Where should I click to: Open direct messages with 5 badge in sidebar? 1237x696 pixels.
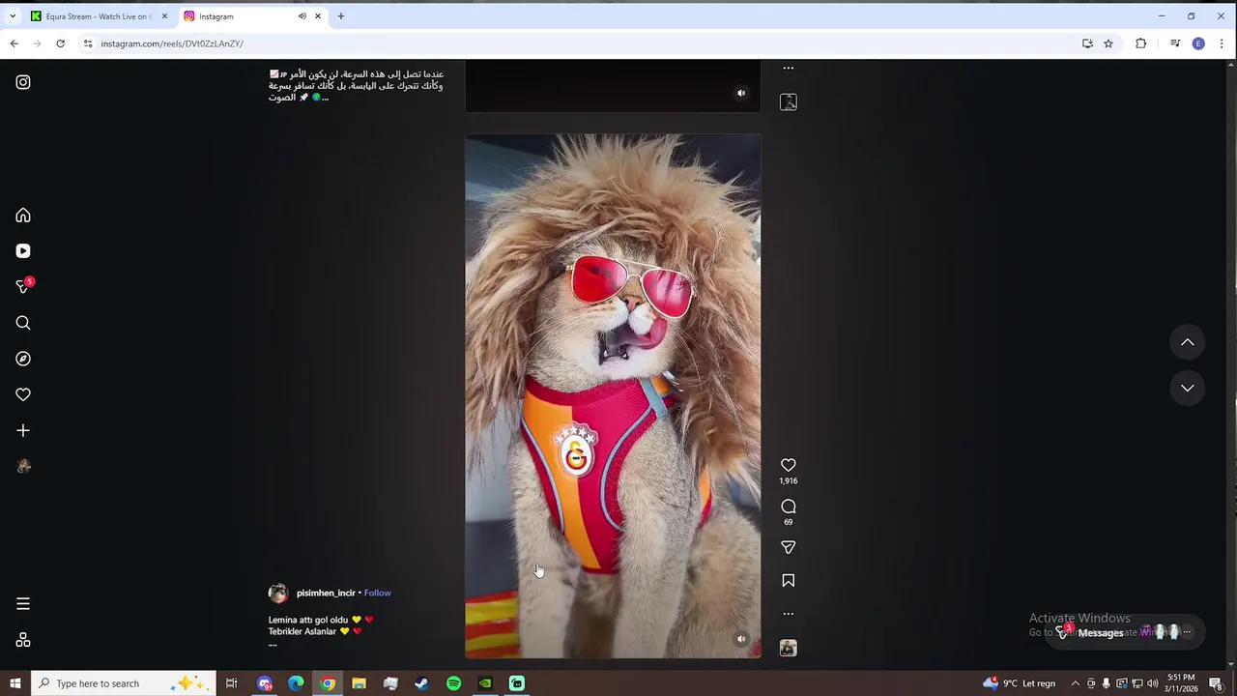coord(23,286)
